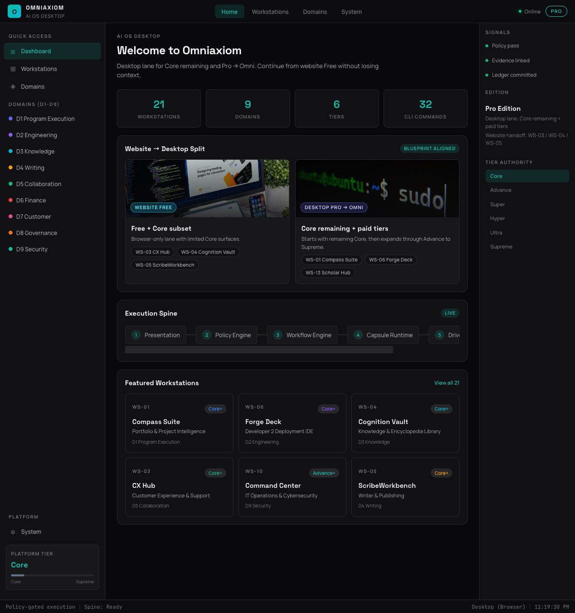
Task: Toggle the BLUEPRINT ALIGNED badge
Action: click(429, 148)
